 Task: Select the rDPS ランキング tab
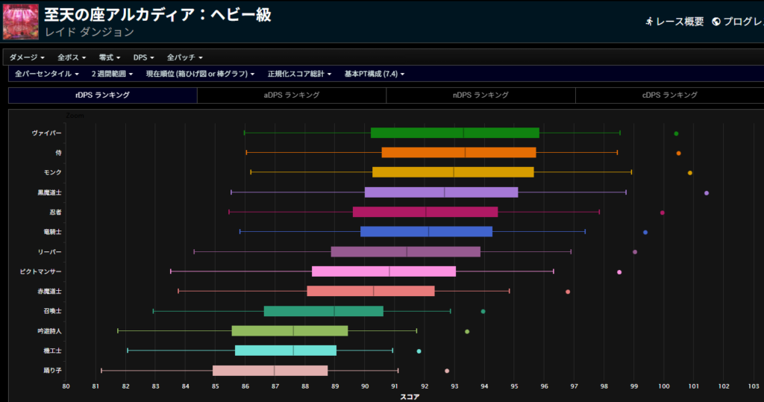[x=102, y=95]
